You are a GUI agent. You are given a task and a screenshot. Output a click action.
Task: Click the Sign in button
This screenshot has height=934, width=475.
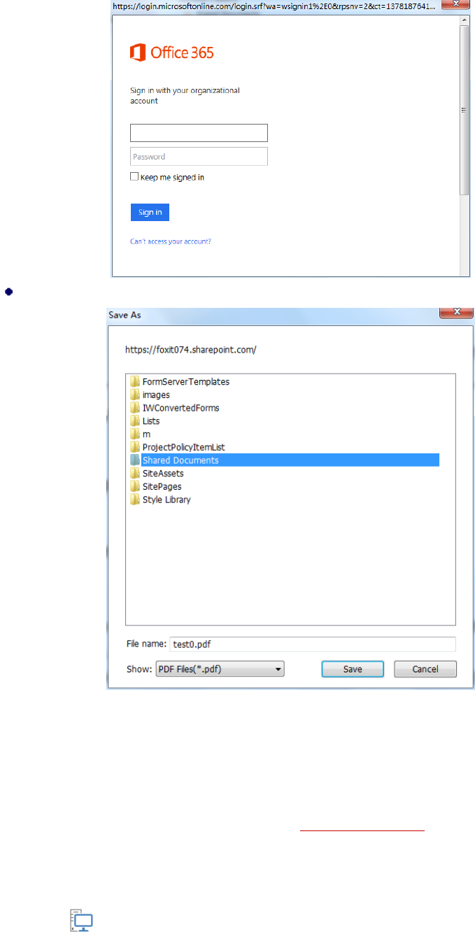point(150,212)
